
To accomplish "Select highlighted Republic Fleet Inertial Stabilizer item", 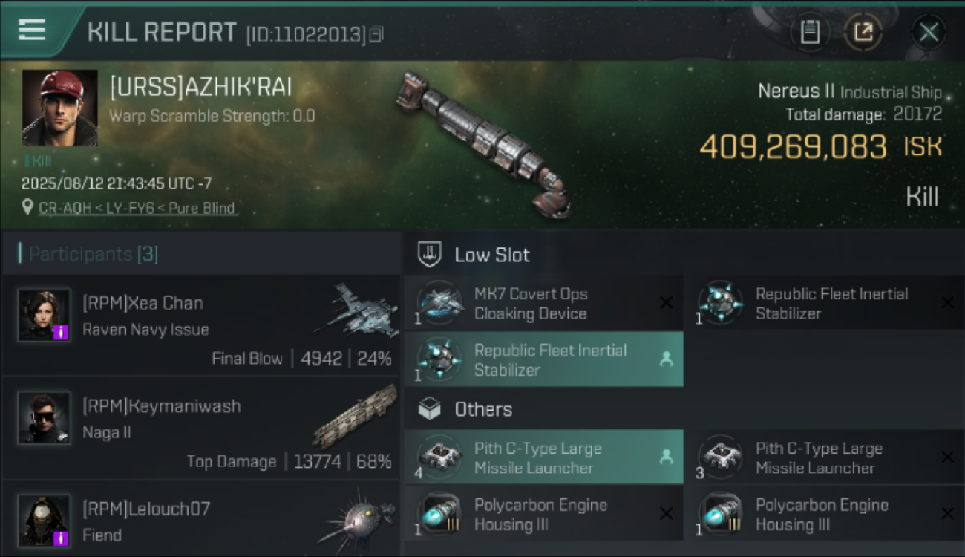I will (544, 359).
